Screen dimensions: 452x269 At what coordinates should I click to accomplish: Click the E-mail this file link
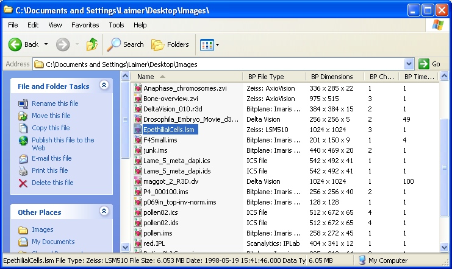tap(52, 158)
